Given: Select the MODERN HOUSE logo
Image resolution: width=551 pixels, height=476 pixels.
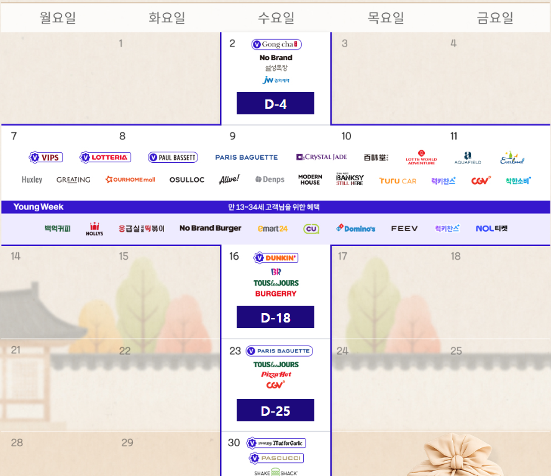Looking at the screenshot, I should (x=310, y=180).
